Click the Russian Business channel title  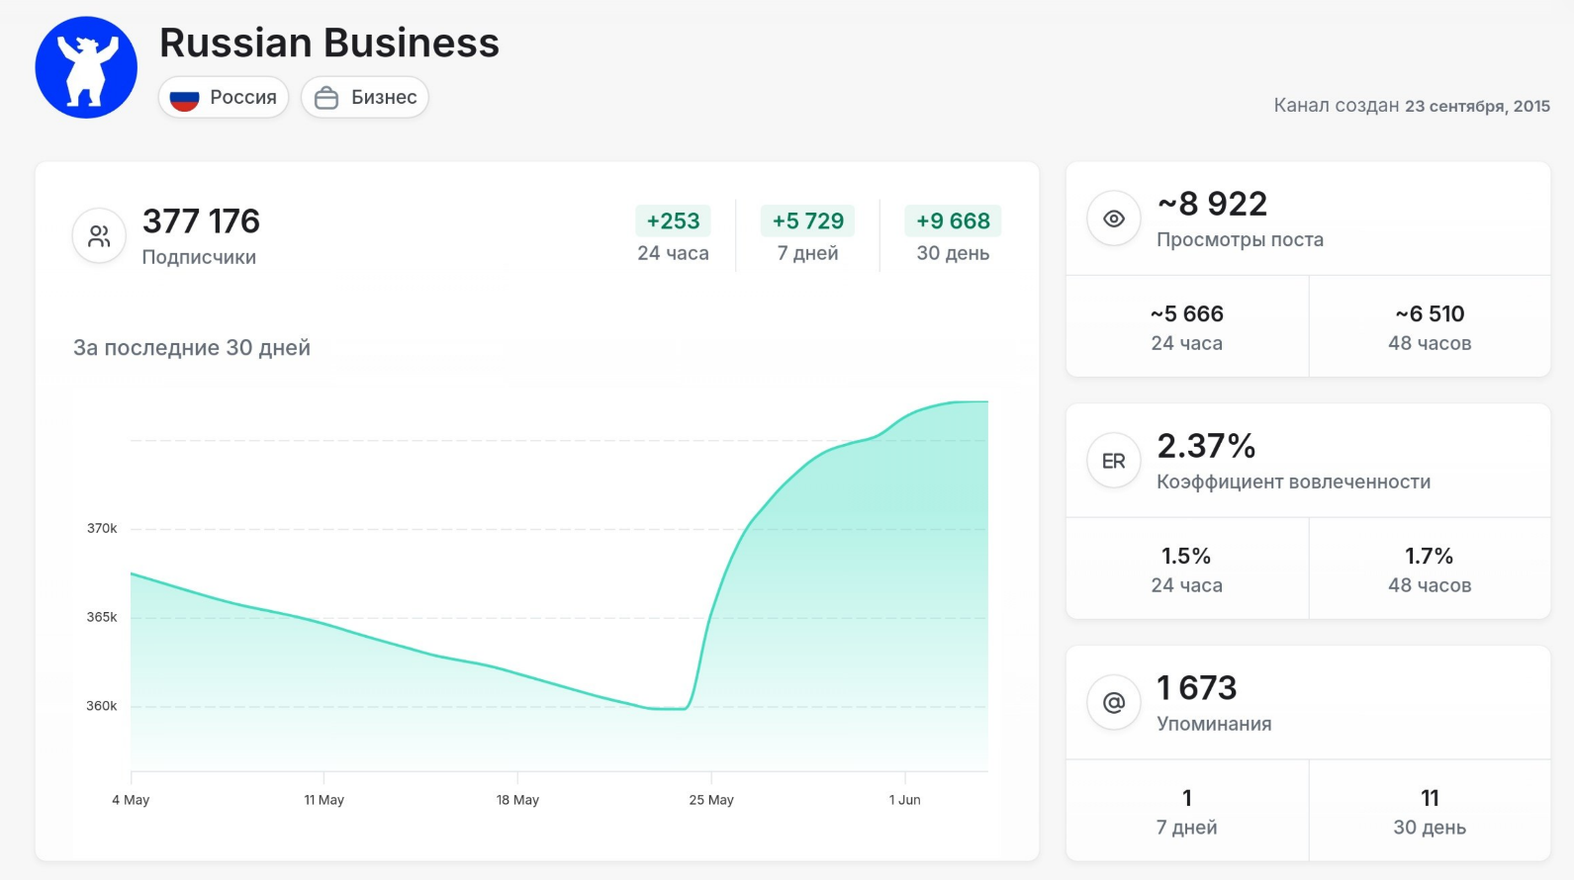[x=329, y=43]
